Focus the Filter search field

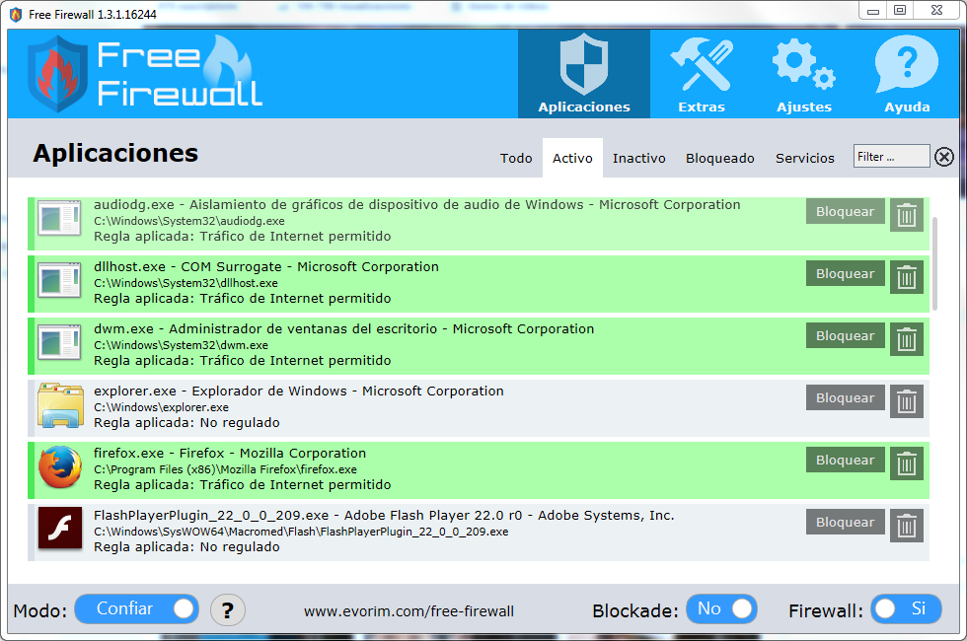coord(891,157)
